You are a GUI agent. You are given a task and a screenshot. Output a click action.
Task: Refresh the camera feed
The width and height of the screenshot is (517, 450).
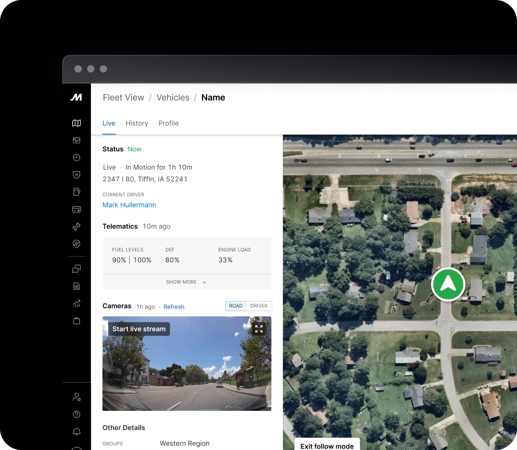(x=174, y=307)
